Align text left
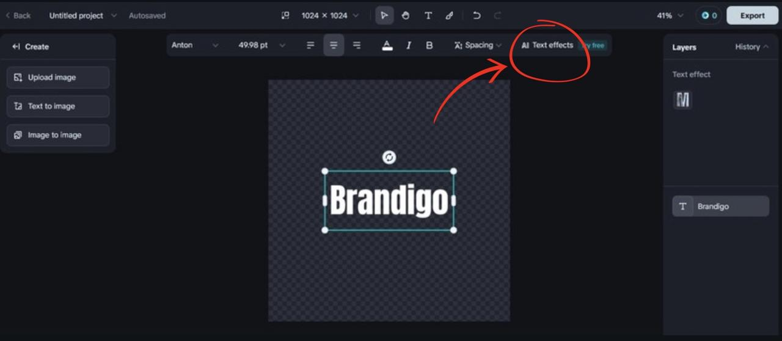 (310, 45)
